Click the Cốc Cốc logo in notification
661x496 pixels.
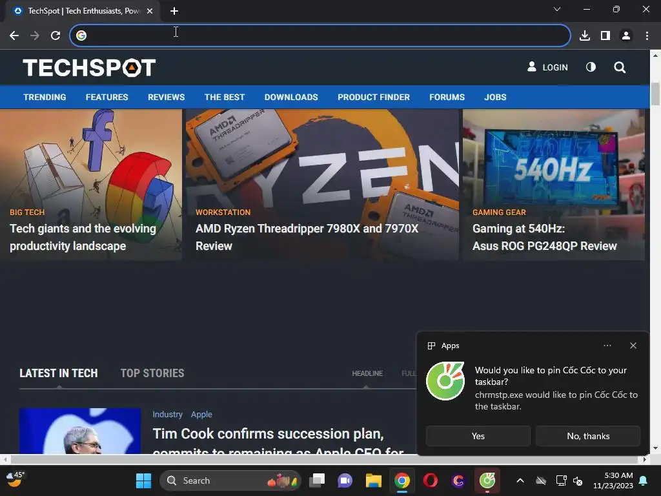(x=445, y=381)
